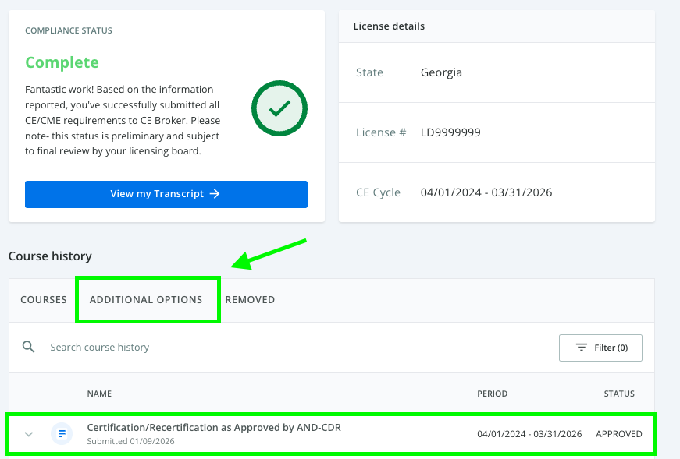Screen dimensions: 680x459
Task: Click the APPROVED status of the certification row
Action: coord(618,434)
